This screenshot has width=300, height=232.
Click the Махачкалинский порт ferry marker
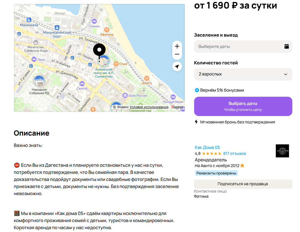[x=57, y=27]
